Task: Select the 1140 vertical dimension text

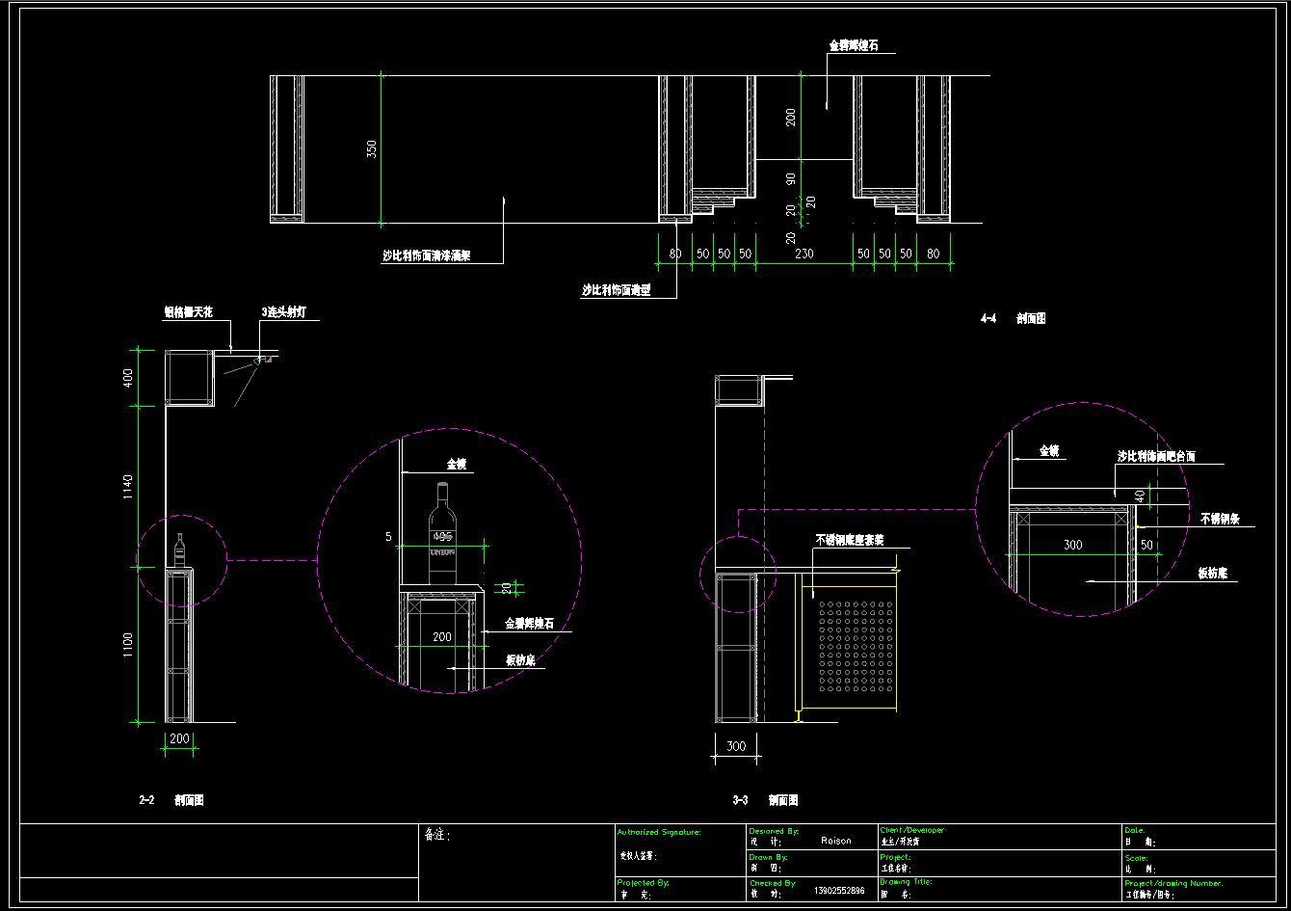Action: (128, 487)
